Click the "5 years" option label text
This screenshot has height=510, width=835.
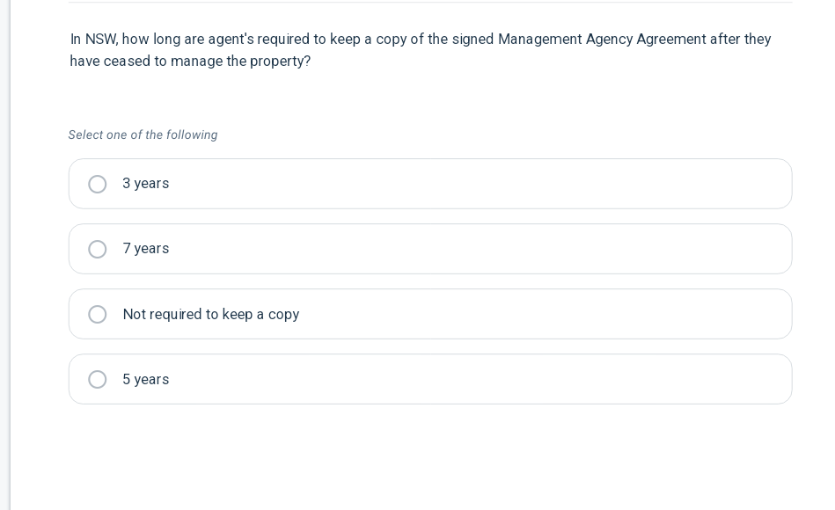coord(146,379)
